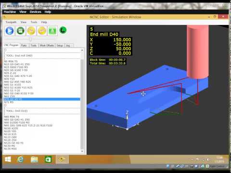Select code line N65 Z50
Screen dimensions: 231x173
click(10, 96)
